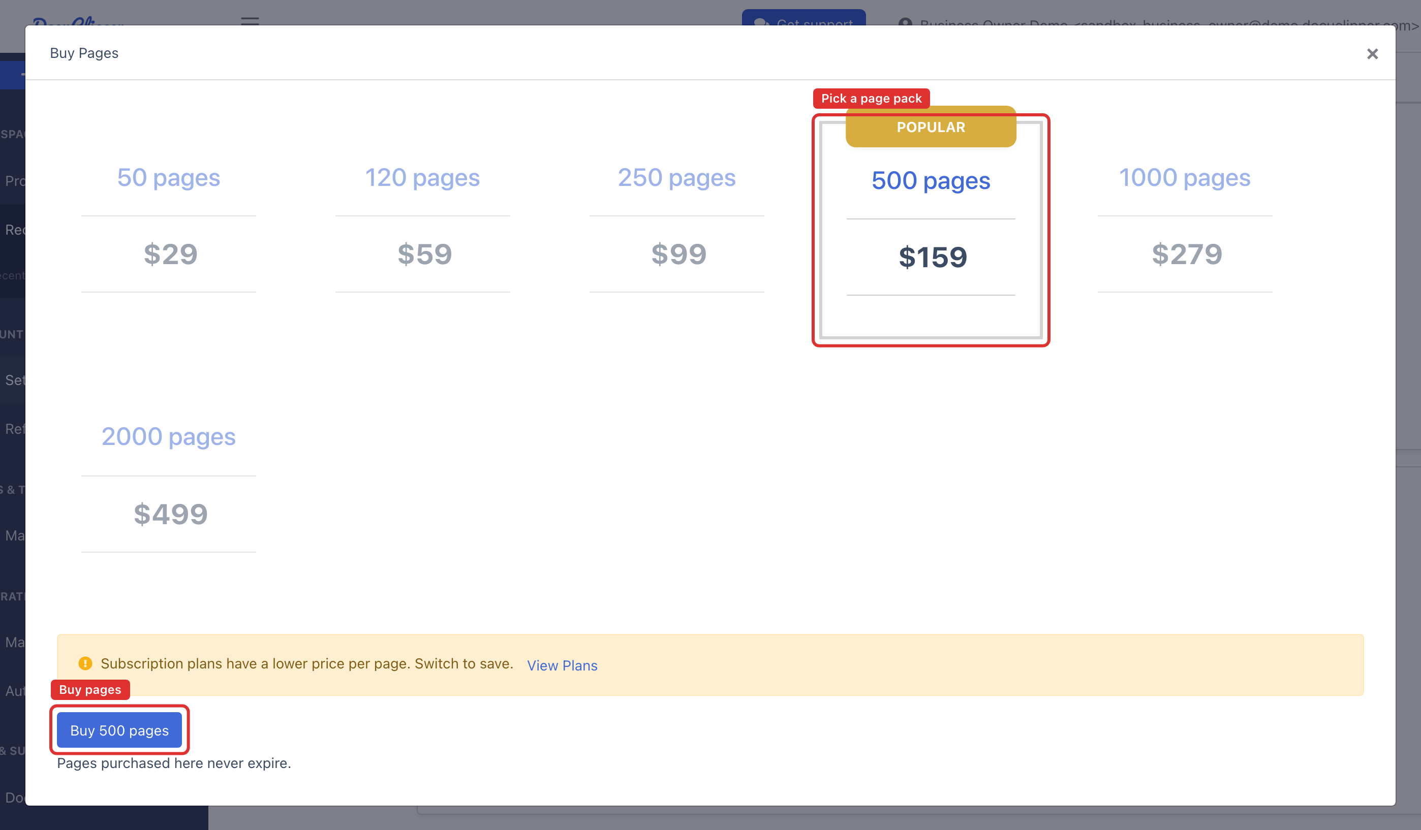Click the orange warning icon in banner
The height and width of the screenshot is (830, 1421).
tap(85, 664)
